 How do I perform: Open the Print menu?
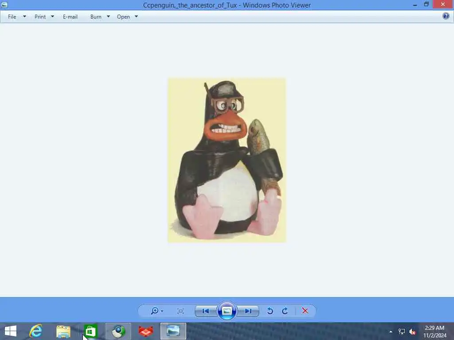point(40,17)
